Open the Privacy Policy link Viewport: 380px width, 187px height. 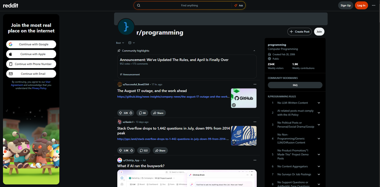[39, 88]
